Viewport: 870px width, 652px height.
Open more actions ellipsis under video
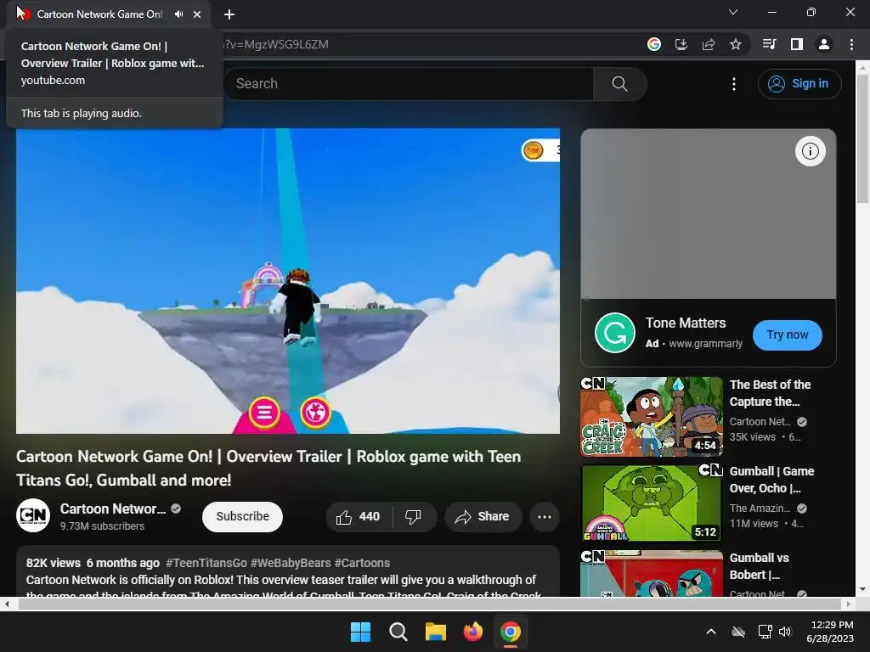(x=545, y=517)
